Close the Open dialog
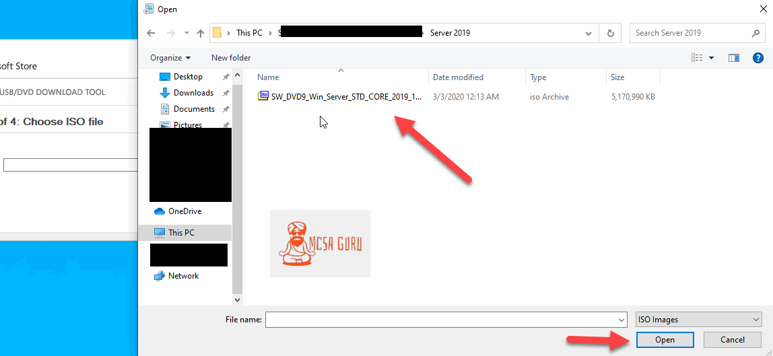 point(763,9)
